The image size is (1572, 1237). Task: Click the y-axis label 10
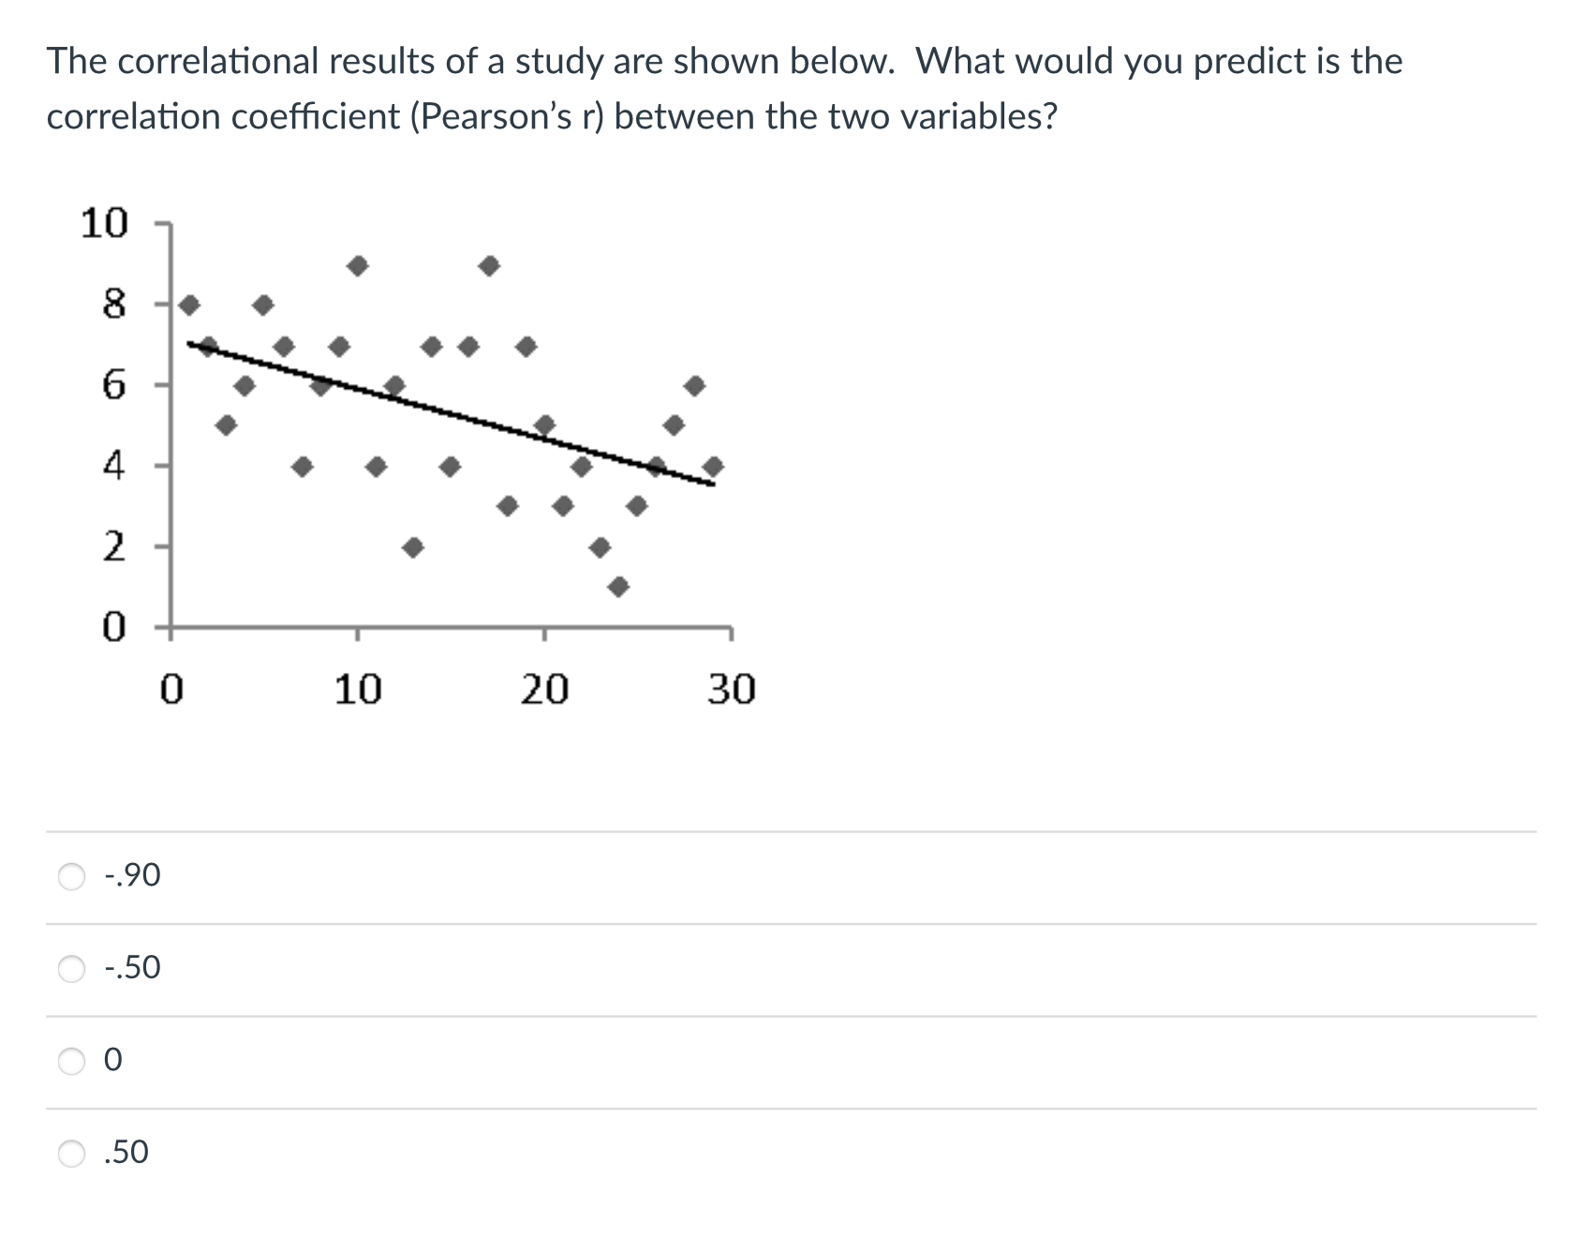click(106, 223)
